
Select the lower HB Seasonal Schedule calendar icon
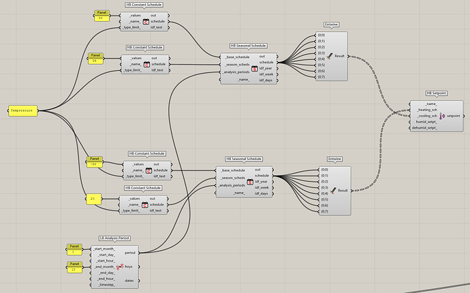(250, 182)
